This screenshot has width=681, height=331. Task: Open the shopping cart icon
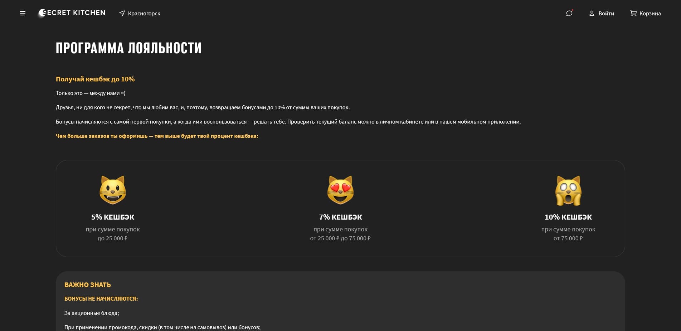point(633,13)
